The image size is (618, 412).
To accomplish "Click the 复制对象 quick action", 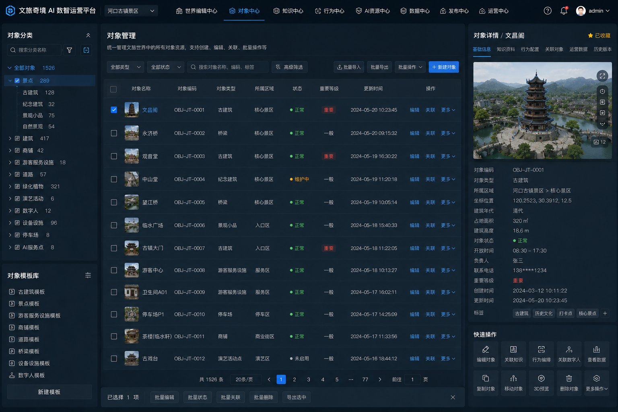I will pyautogui.click(x=486, y=383).
